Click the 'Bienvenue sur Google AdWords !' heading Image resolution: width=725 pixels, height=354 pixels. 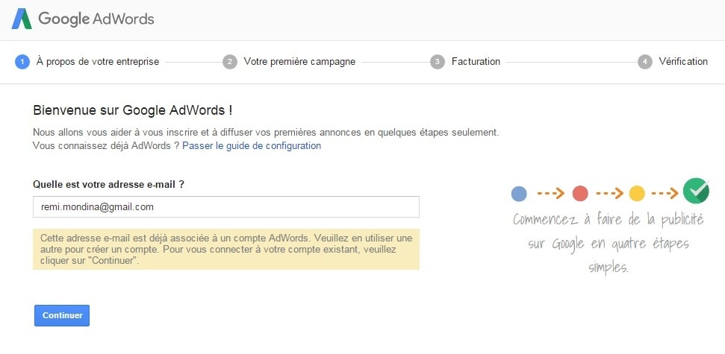(x=133, y=110)
